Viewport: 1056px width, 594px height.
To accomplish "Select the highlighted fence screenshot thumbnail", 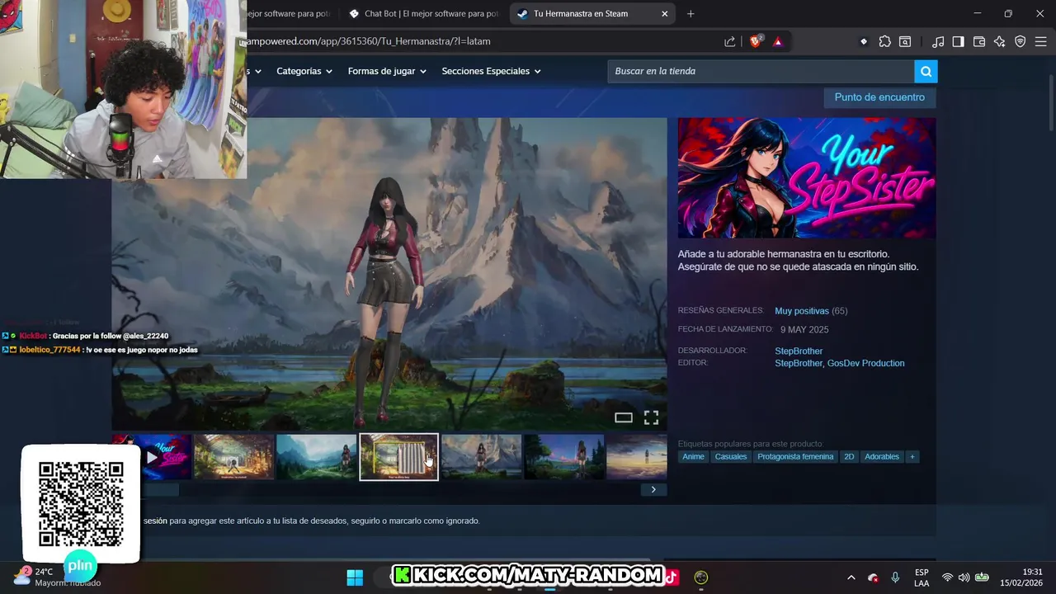I will pyautogui.click(x=398, y=457).
